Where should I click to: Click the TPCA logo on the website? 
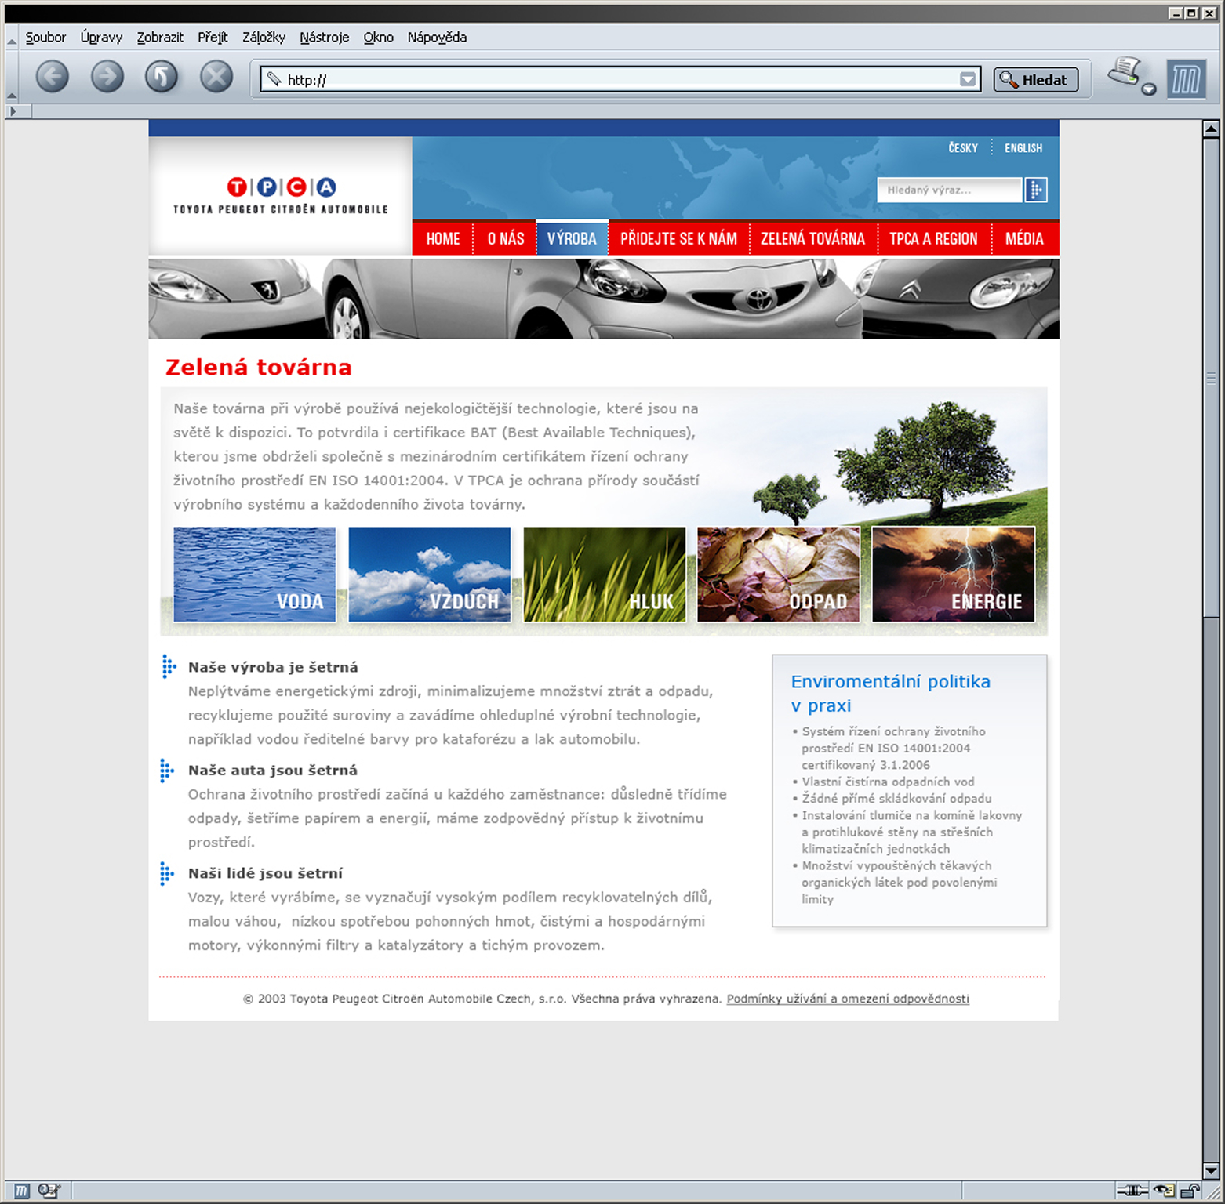(x=281, y=195)
